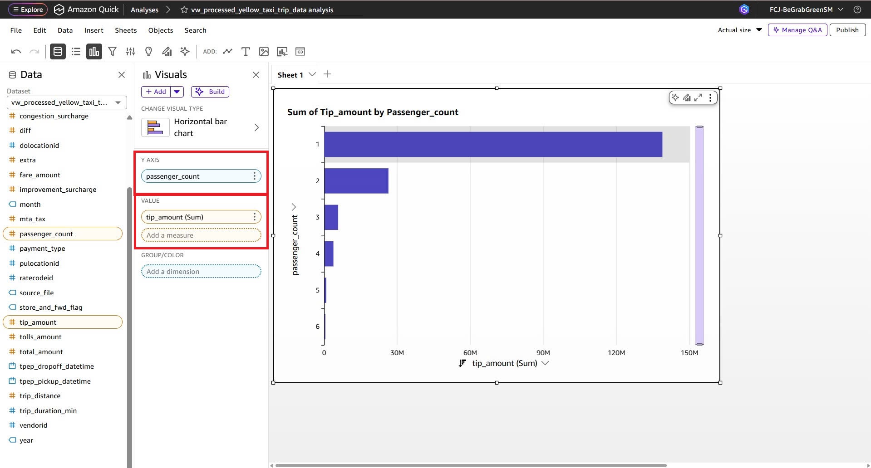Open the help question mark icon
The height and width of the screenshot is (468, 871).
(857, 10)
